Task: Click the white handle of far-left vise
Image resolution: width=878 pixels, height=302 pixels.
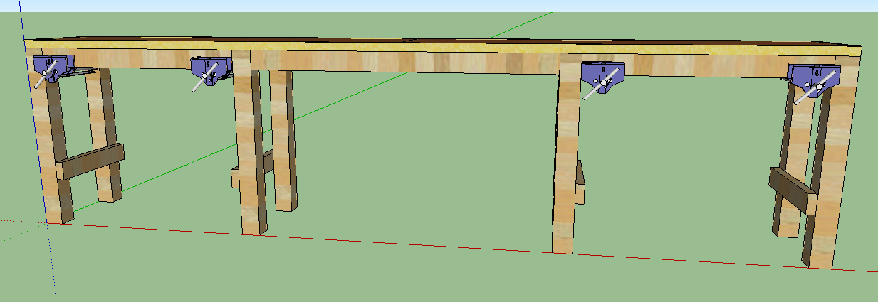Action: 41,80
